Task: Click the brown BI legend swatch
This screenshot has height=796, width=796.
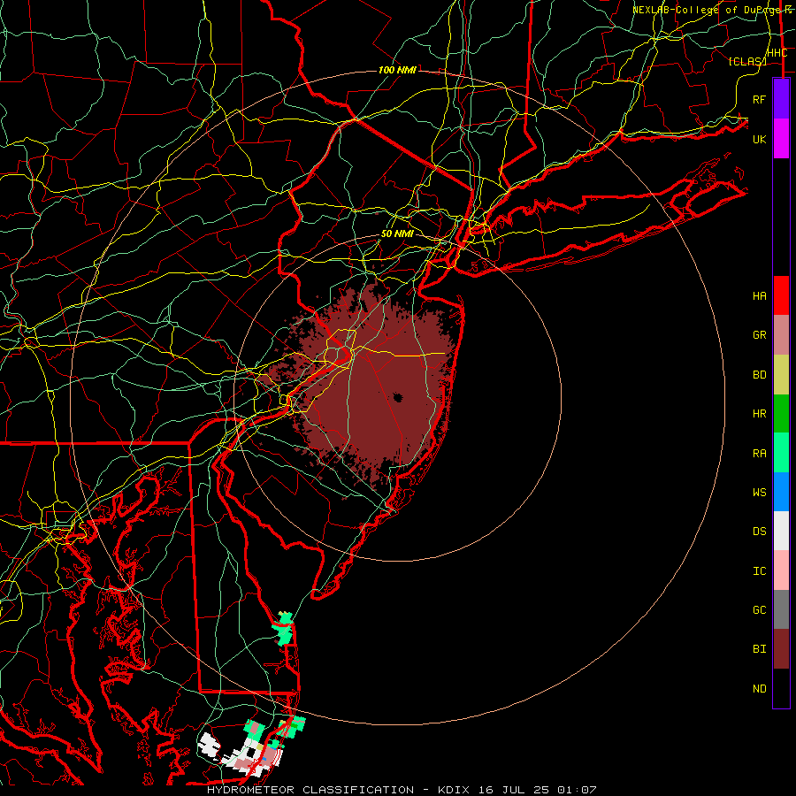Action: point(781,649)
